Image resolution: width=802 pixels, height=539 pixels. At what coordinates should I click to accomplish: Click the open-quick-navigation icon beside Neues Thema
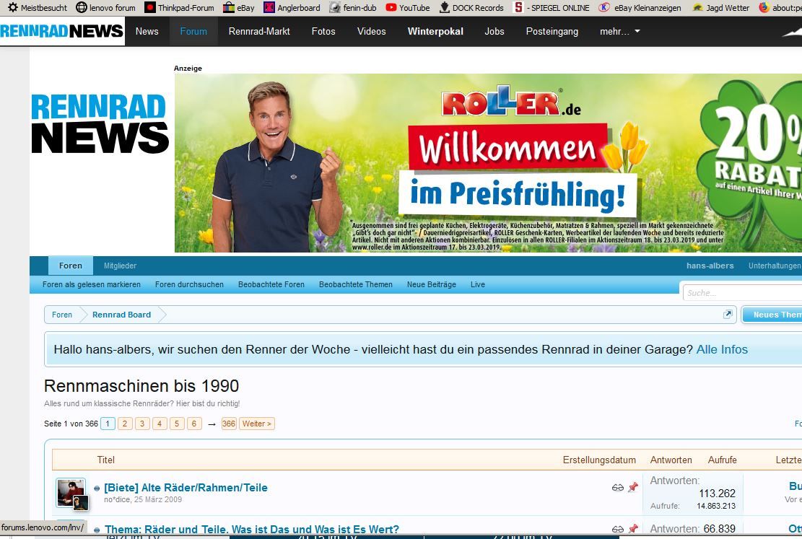tap(728, 315)
